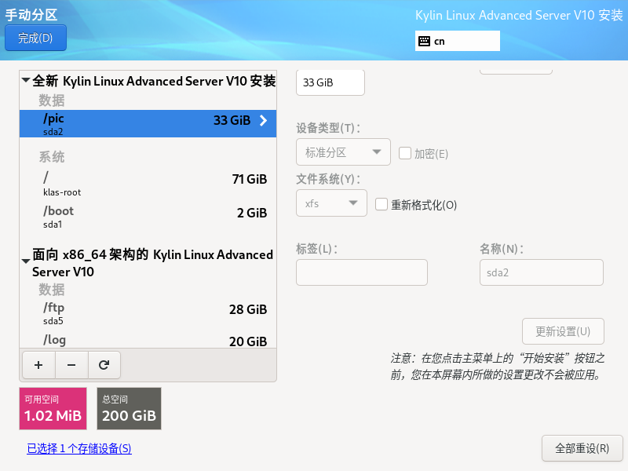Open the 设备类型 标准分区 dropdown
Image resolution: width=628 pixels, height=471 pixels.
343,152
